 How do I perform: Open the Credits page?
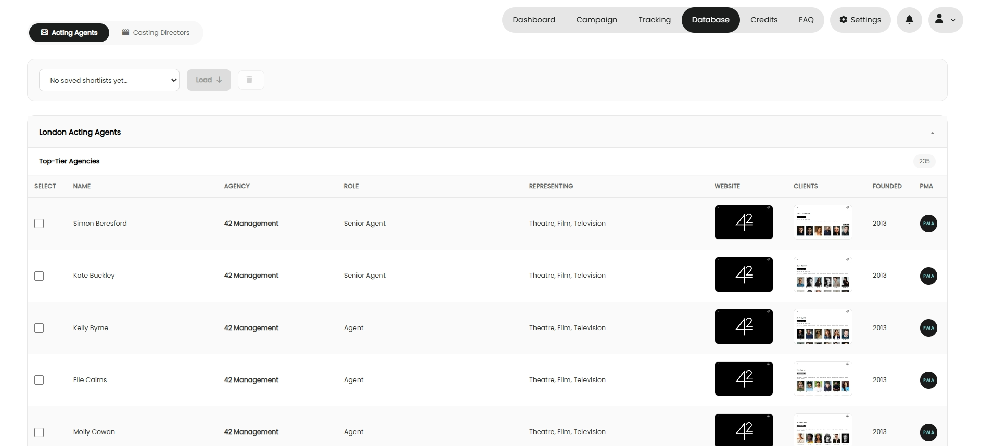tap(764, 20)
